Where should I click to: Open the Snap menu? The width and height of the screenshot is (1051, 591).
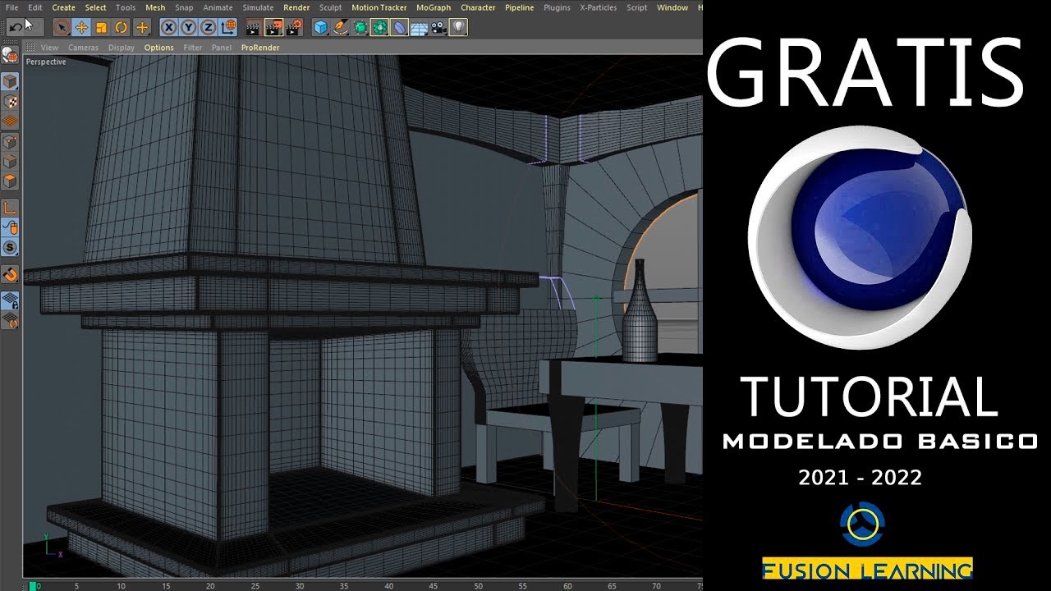(184, 7)
